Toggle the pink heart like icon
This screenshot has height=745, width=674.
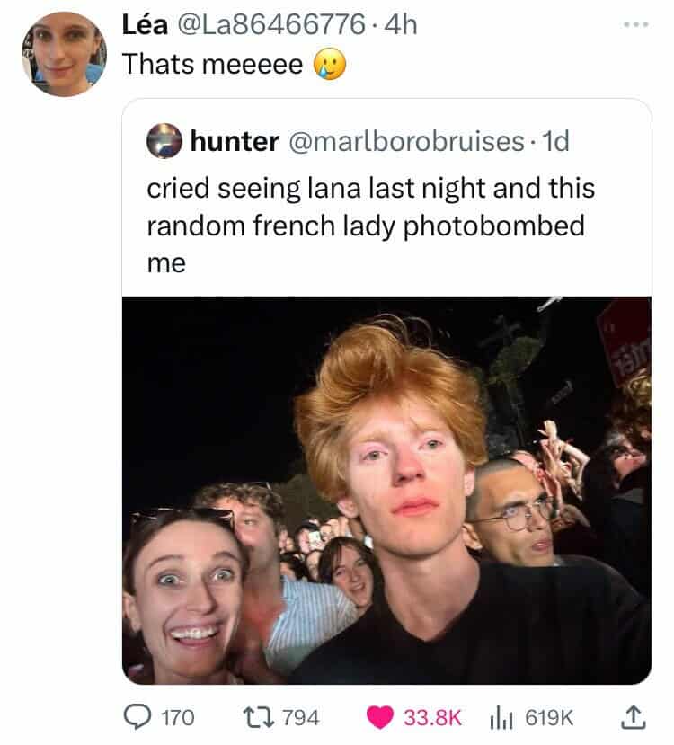pos(379,717)
